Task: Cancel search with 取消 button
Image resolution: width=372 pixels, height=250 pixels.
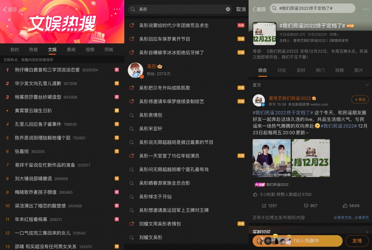Action: [241, 9]
